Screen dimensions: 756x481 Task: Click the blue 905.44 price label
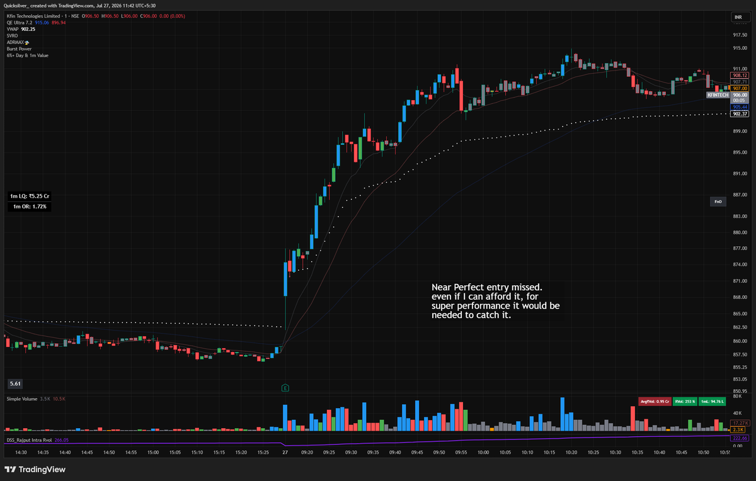pos(740,107)
